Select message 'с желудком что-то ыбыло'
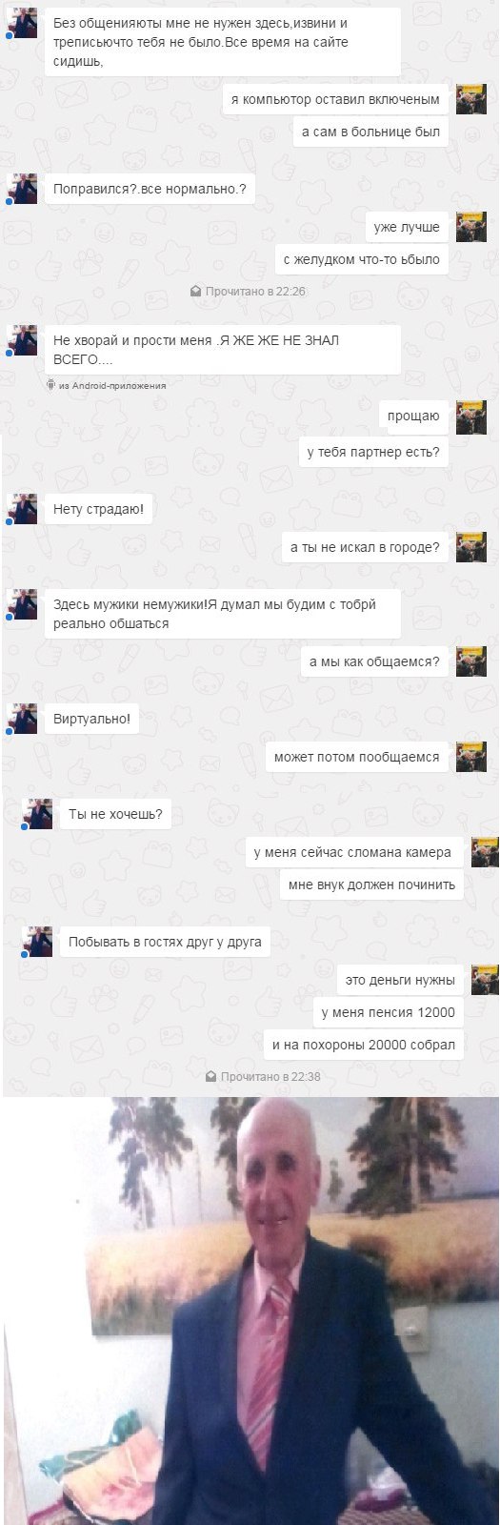The width and height of the screenshot is (500, 1525). click(362, 259)
